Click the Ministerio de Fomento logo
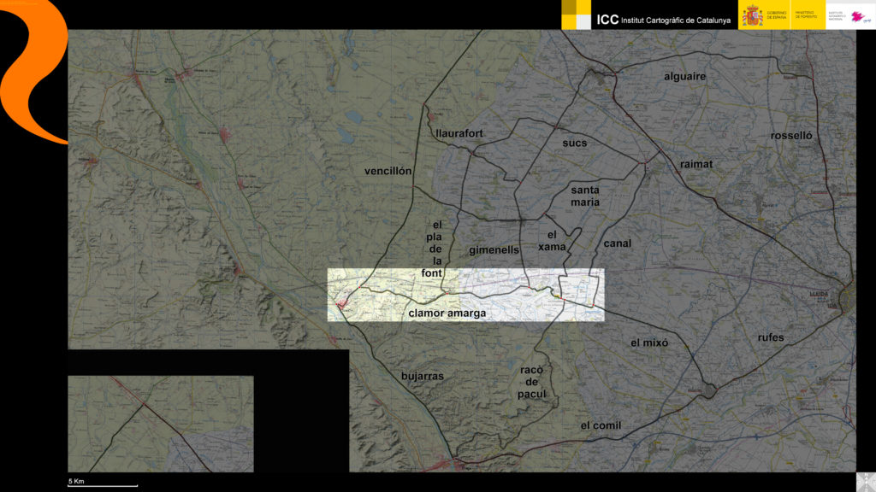The width and height of the screenshot is (876, 492). click(805, 15)
